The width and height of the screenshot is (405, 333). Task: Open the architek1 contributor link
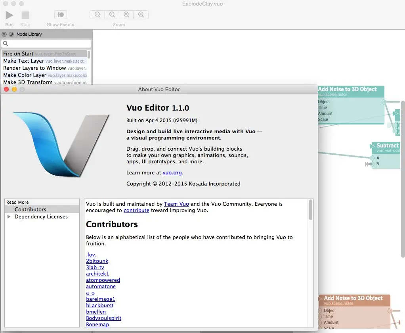[97, 274]
